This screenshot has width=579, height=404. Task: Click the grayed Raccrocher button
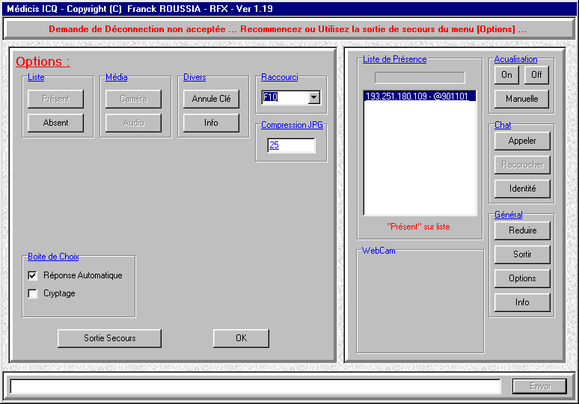click(x=522, y=165)
